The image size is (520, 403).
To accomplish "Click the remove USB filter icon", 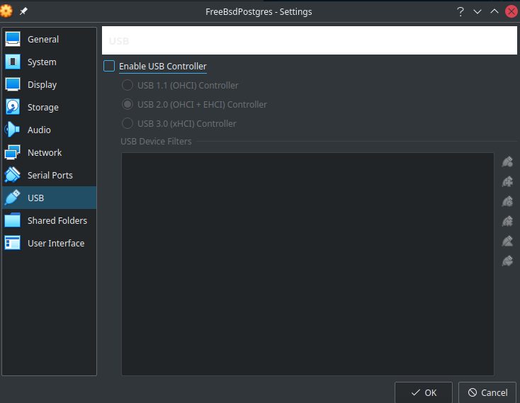I will pos(507,221).
